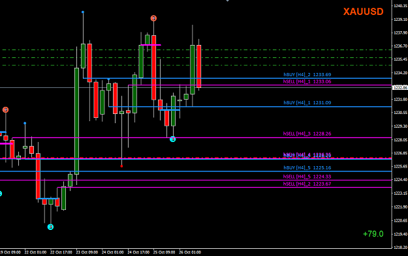The image size is (408, 256).
Task: Select the hBUY [H4]_2 1233.69 label
Action: [307, 74]
